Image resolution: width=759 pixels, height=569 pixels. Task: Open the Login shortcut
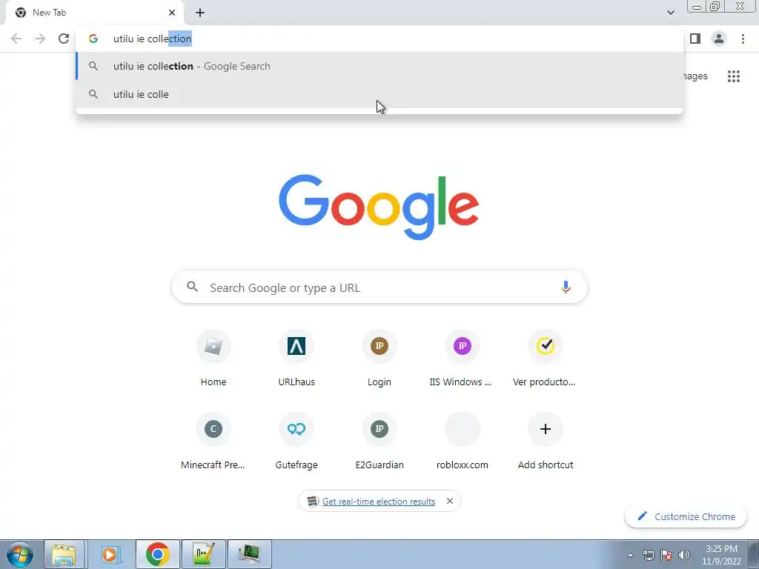tap(379, 358)
